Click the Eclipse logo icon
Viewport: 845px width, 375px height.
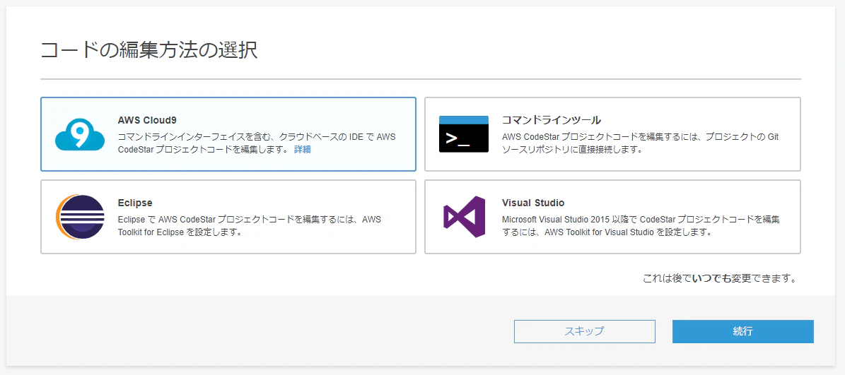80,217
